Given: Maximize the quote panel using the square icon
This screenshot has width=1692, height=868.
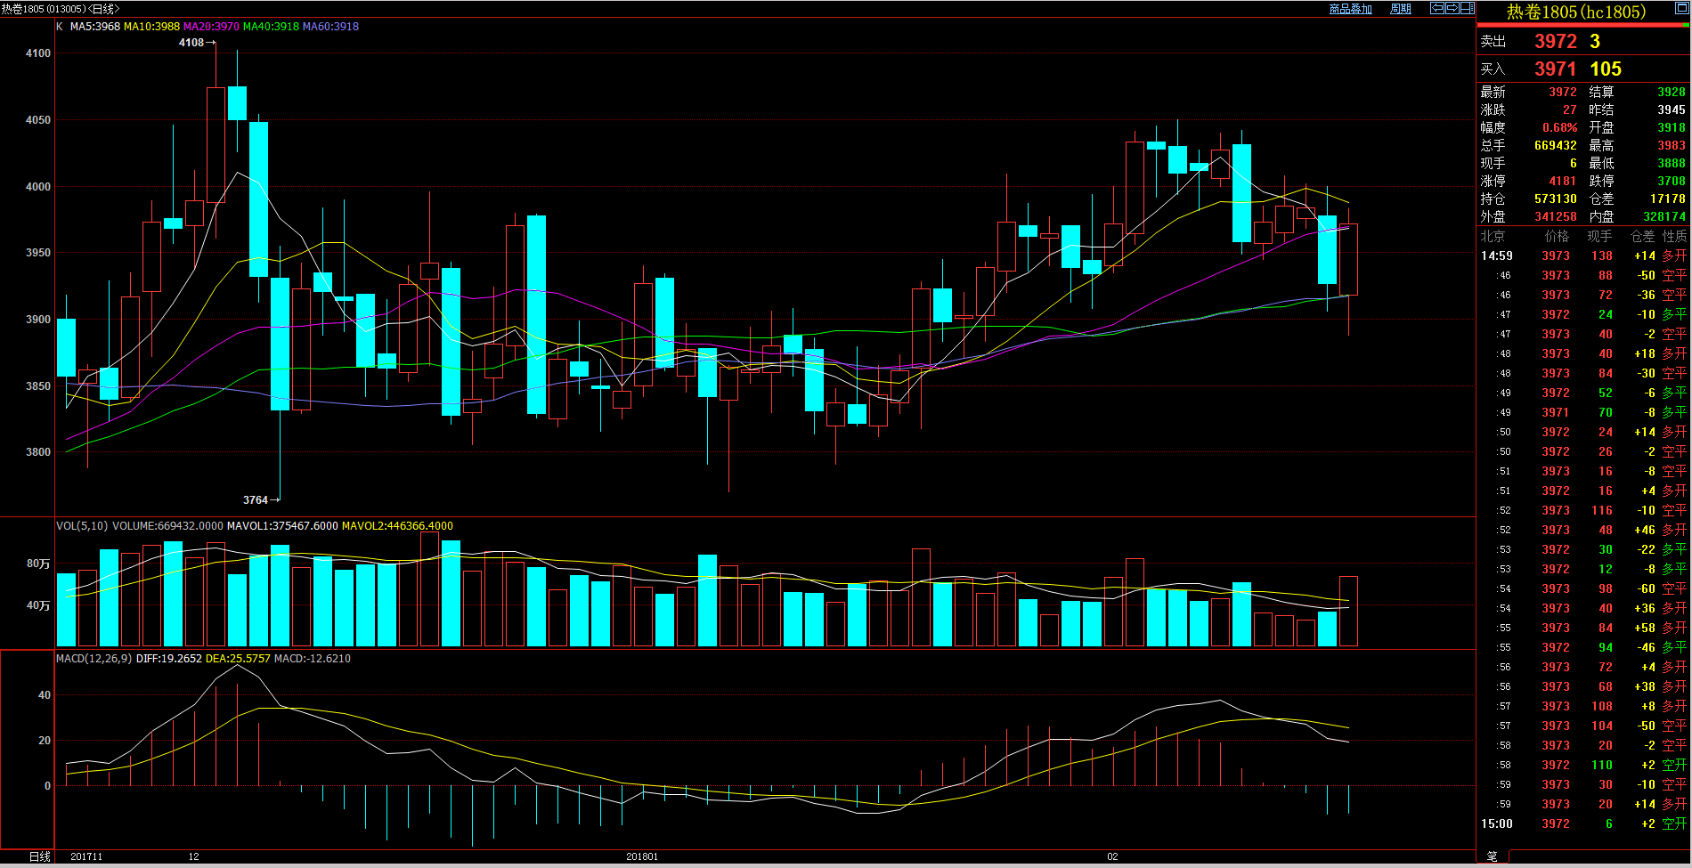Looking at the screenshot, I should tap(1682, 8).
